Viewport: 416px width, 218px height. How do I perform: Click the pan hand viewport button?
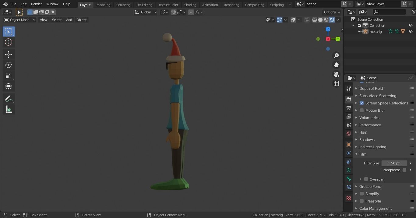336,65
